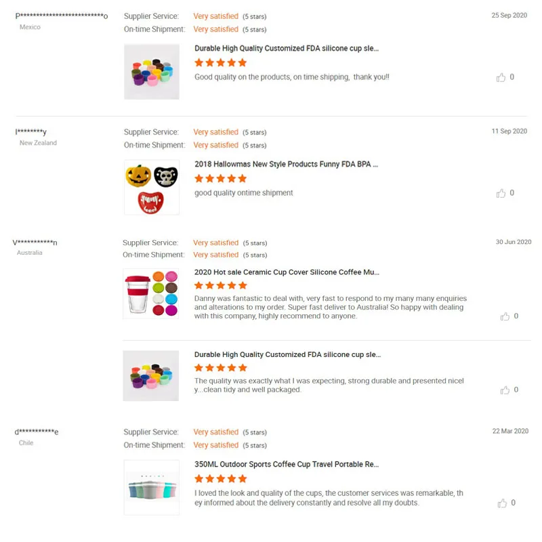Like the "quality was exactly" cup sleeve review
542x542 pixels.
[x=505, y=390]
